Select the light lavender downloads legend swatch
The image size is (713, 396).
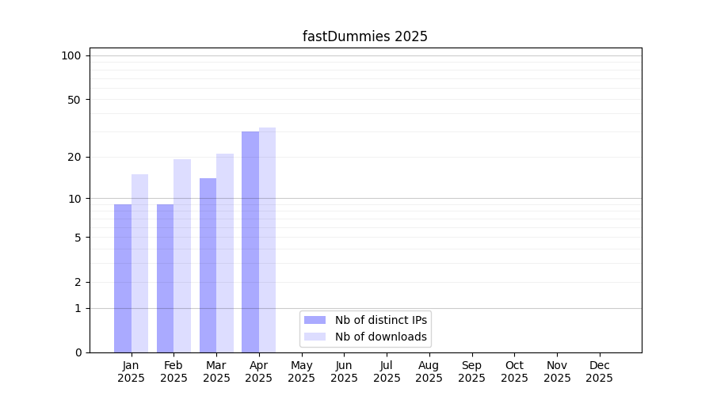(315, 337)
